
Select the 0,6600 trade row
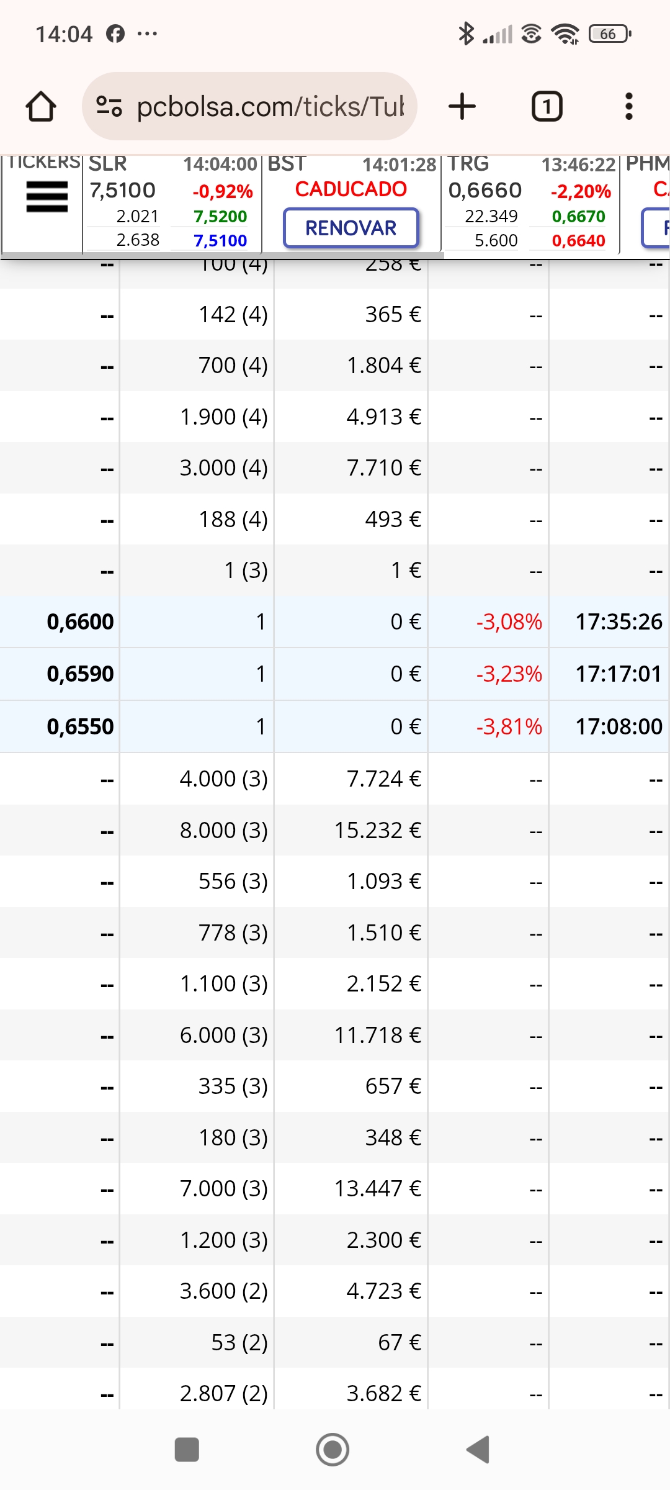tap(335, 622)
